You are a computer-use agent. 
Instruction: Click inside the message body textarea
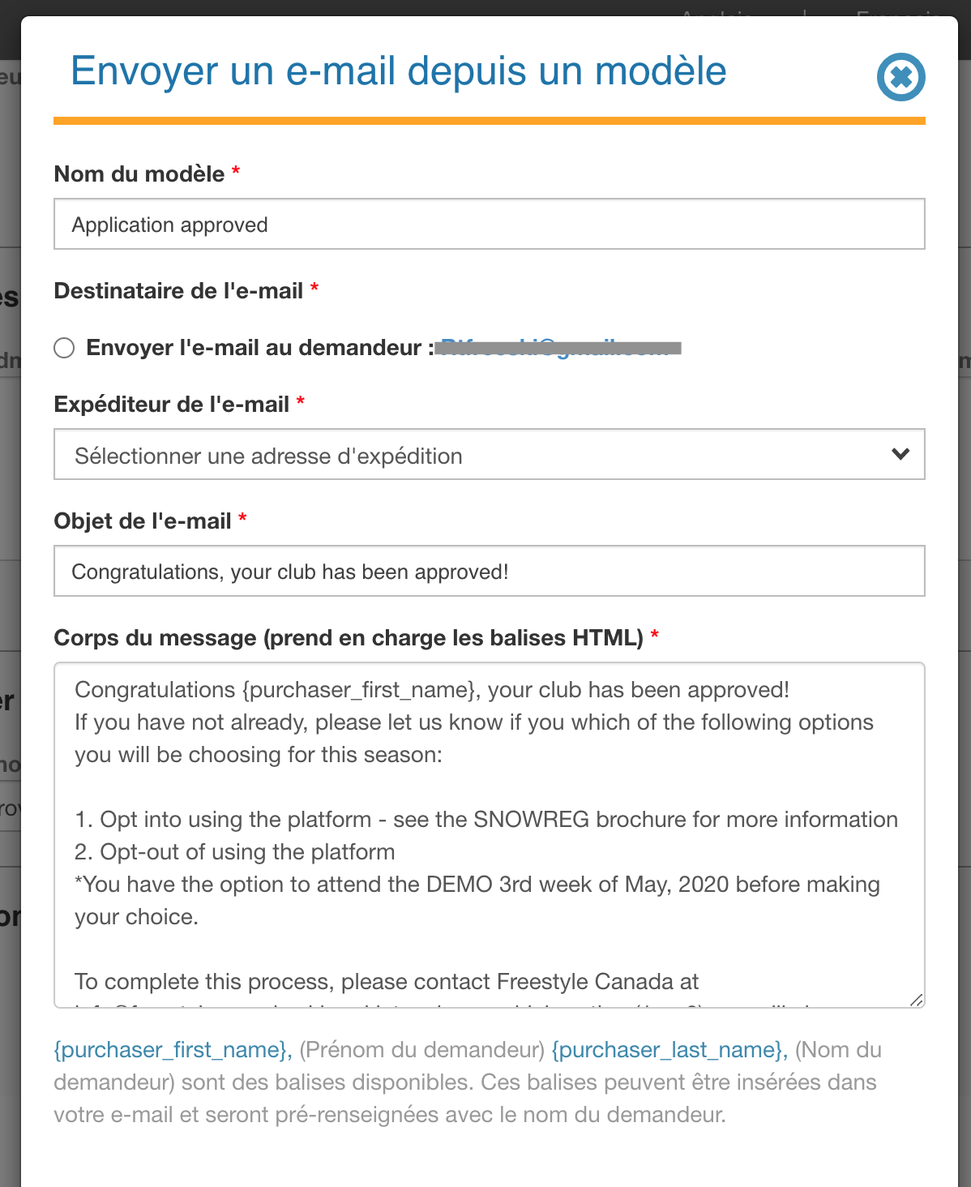pos(490,835)
